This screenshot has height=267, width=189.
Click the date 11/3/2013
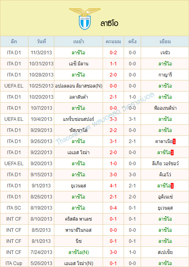(41, 53)
